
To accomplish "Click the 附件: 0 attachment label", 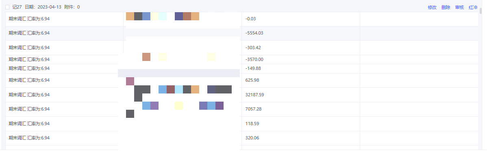I will point(72,7).
